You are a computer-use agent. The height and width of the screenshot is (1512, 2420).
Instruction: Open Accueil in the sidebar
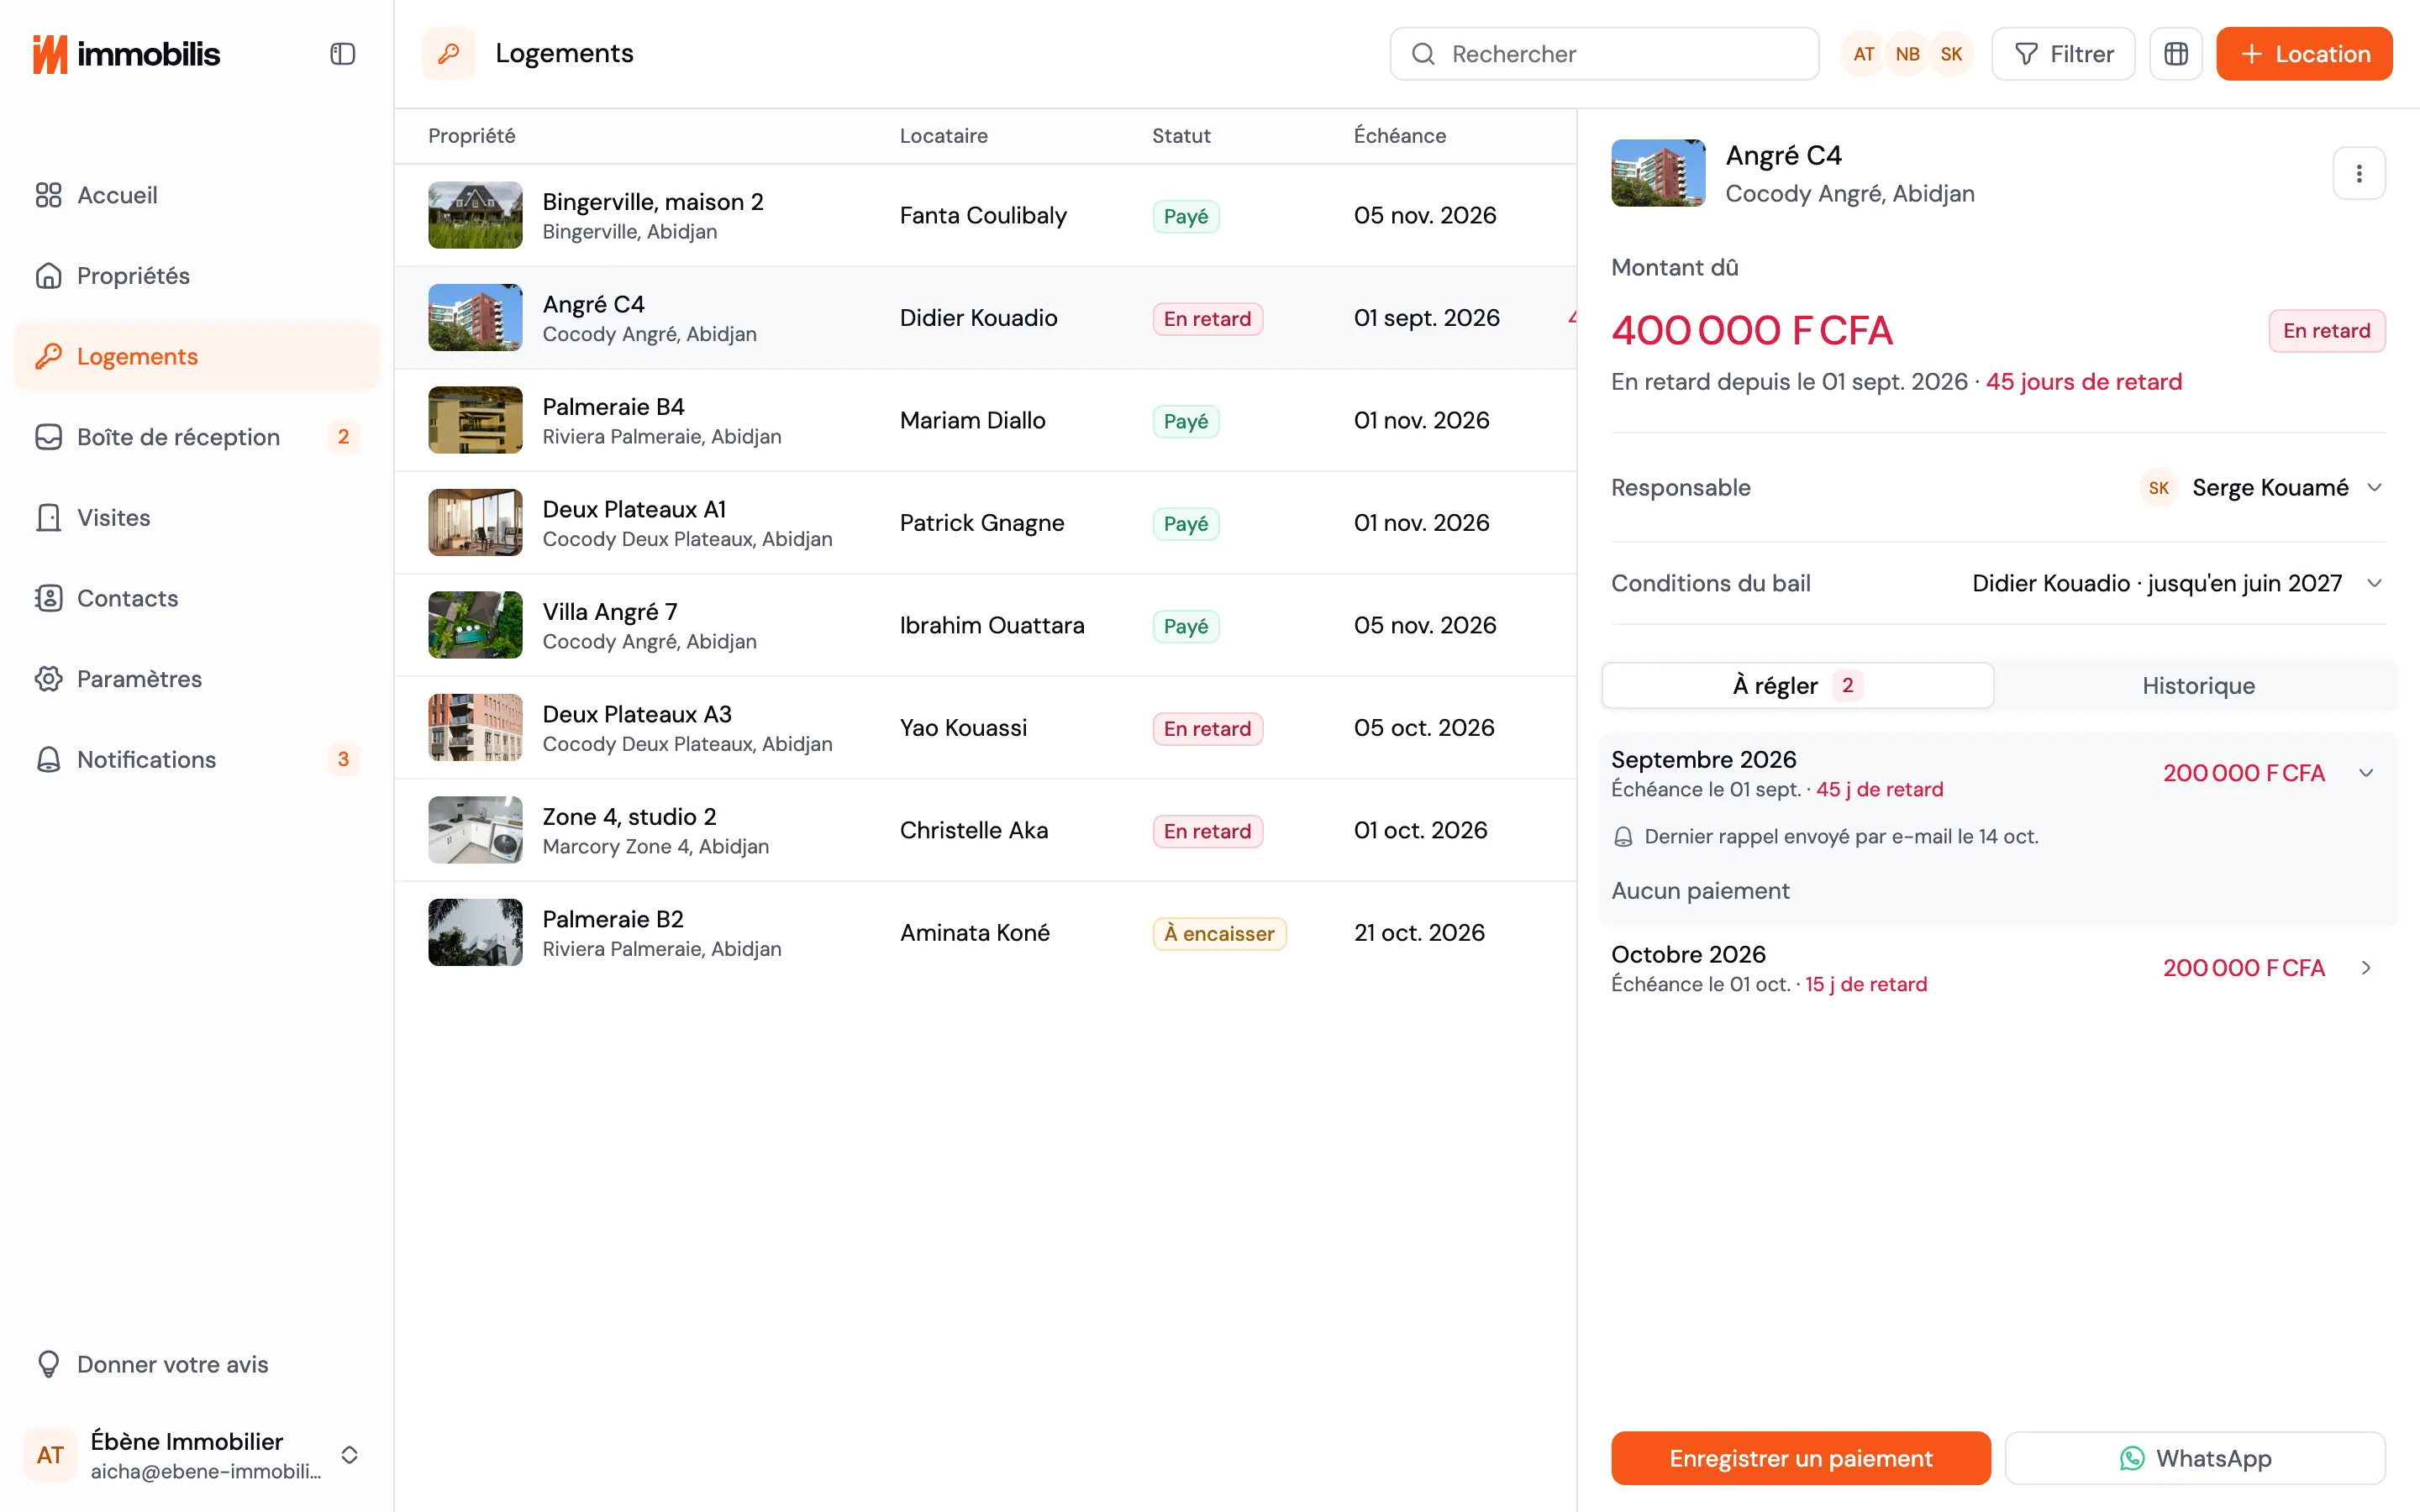coord(197,195)
